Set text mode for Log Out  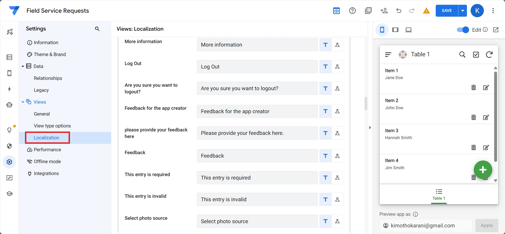[x=325, y=67]
